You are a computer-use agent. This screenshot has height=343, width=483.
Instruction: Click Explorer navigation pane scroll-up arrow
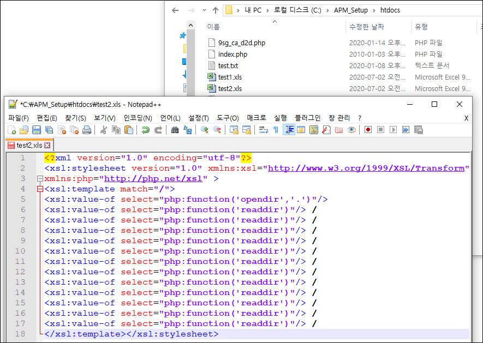click(x=190, y=25)
